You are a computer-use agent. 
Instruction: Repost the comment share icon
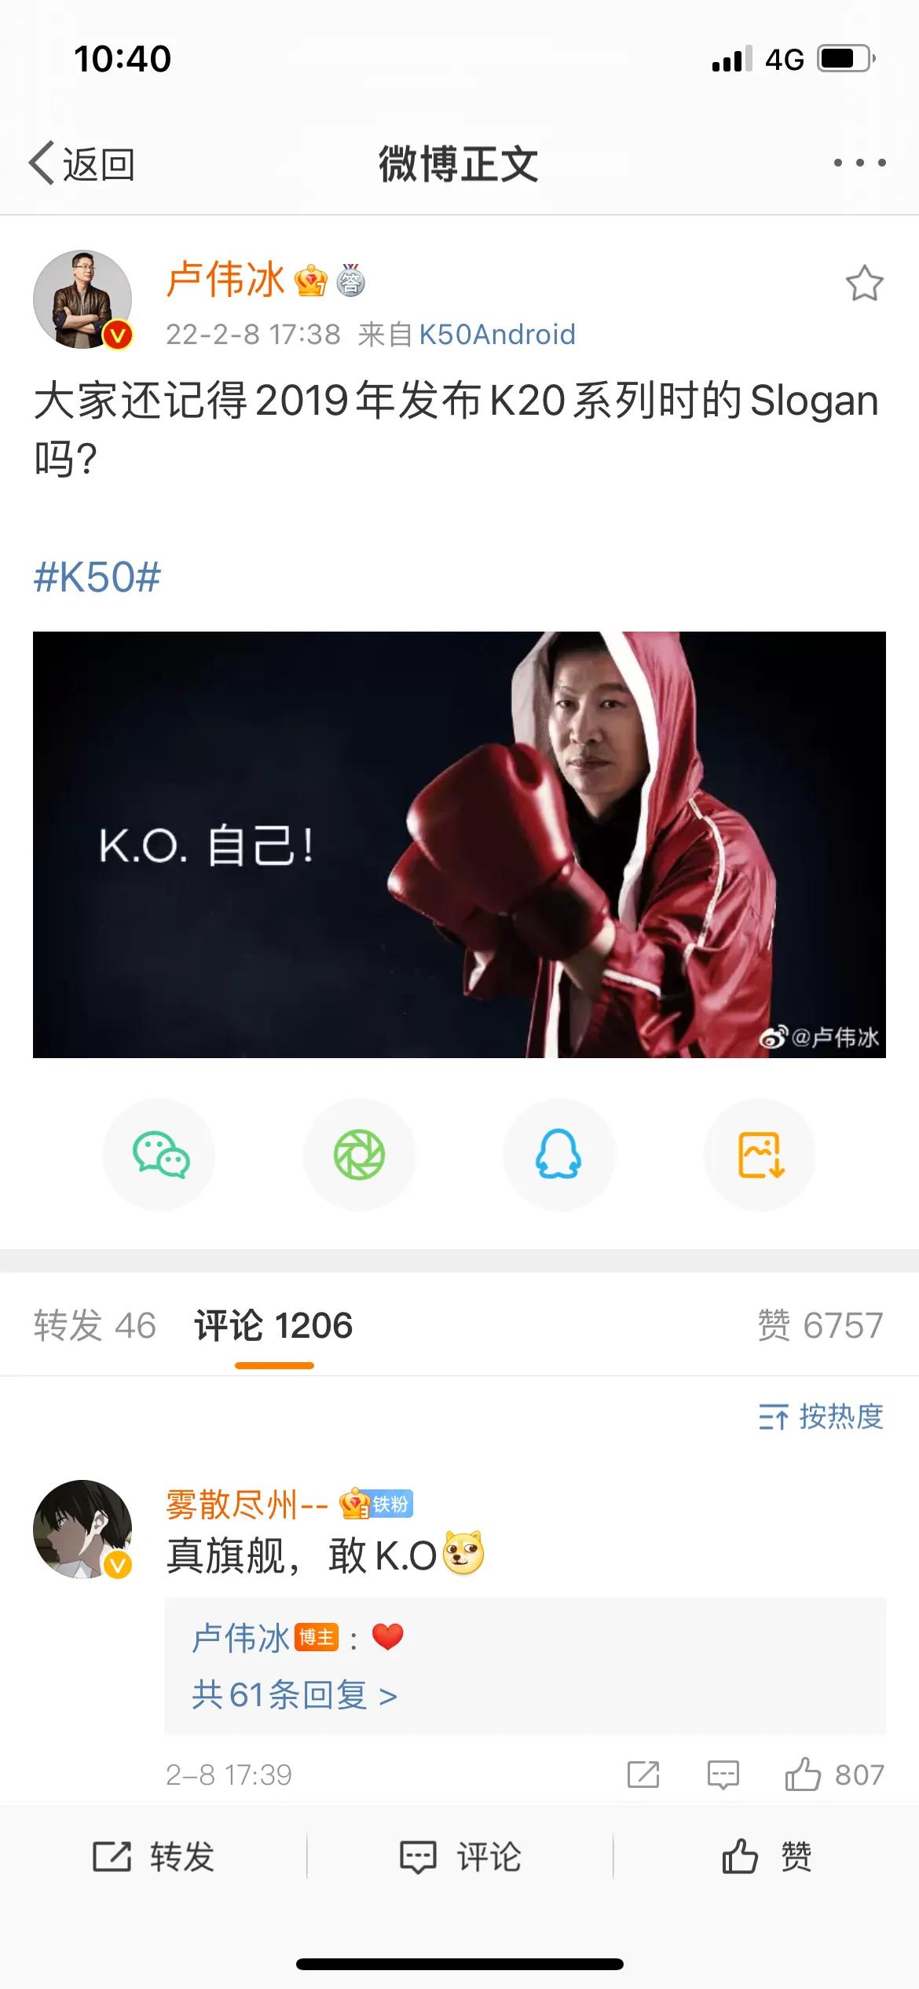pos(643,1775)
